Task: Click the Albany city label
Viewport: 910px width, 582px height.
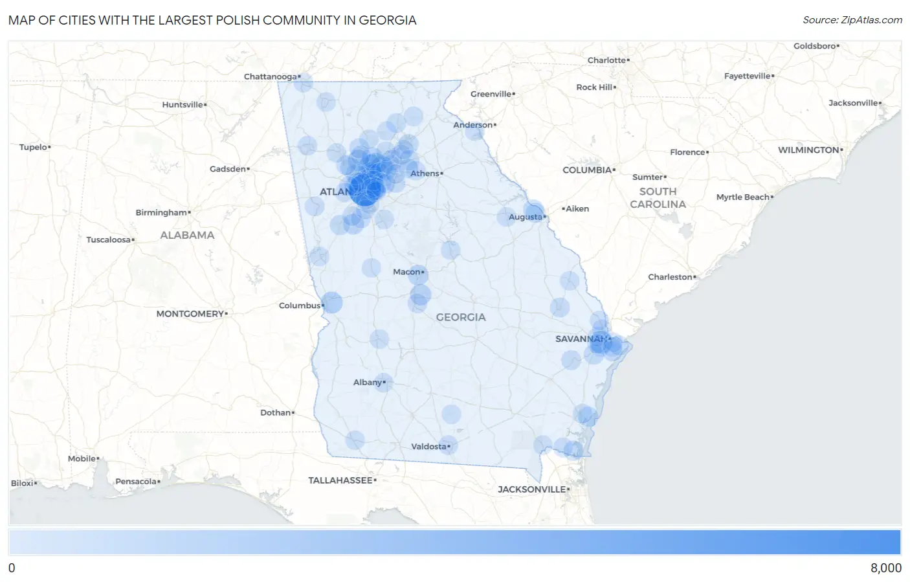Action: point(368,383)
